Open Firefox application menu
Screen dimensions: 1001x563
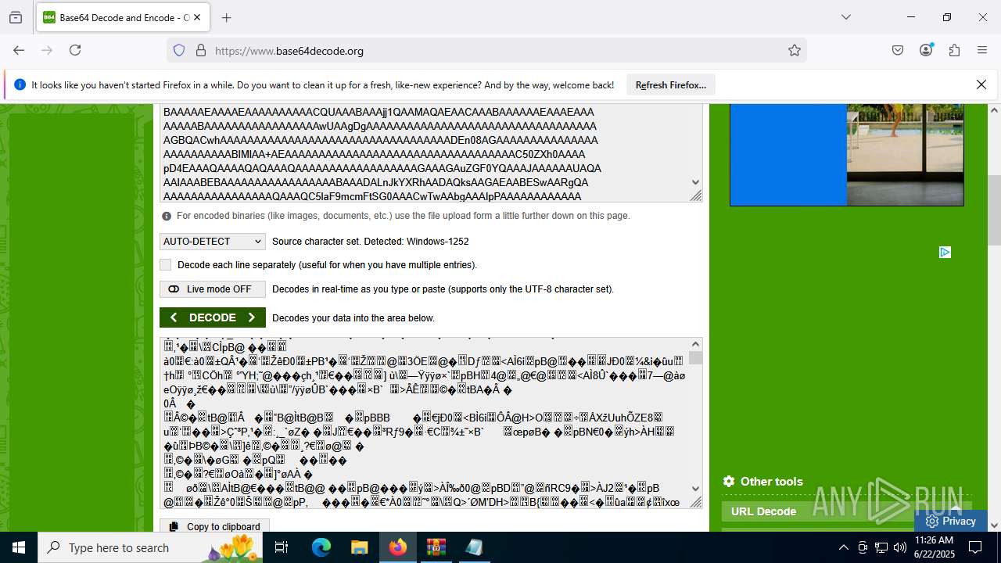[982, 50]
